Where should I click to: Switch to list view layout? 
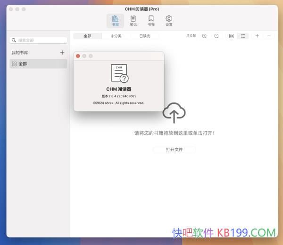coord(243,36)
